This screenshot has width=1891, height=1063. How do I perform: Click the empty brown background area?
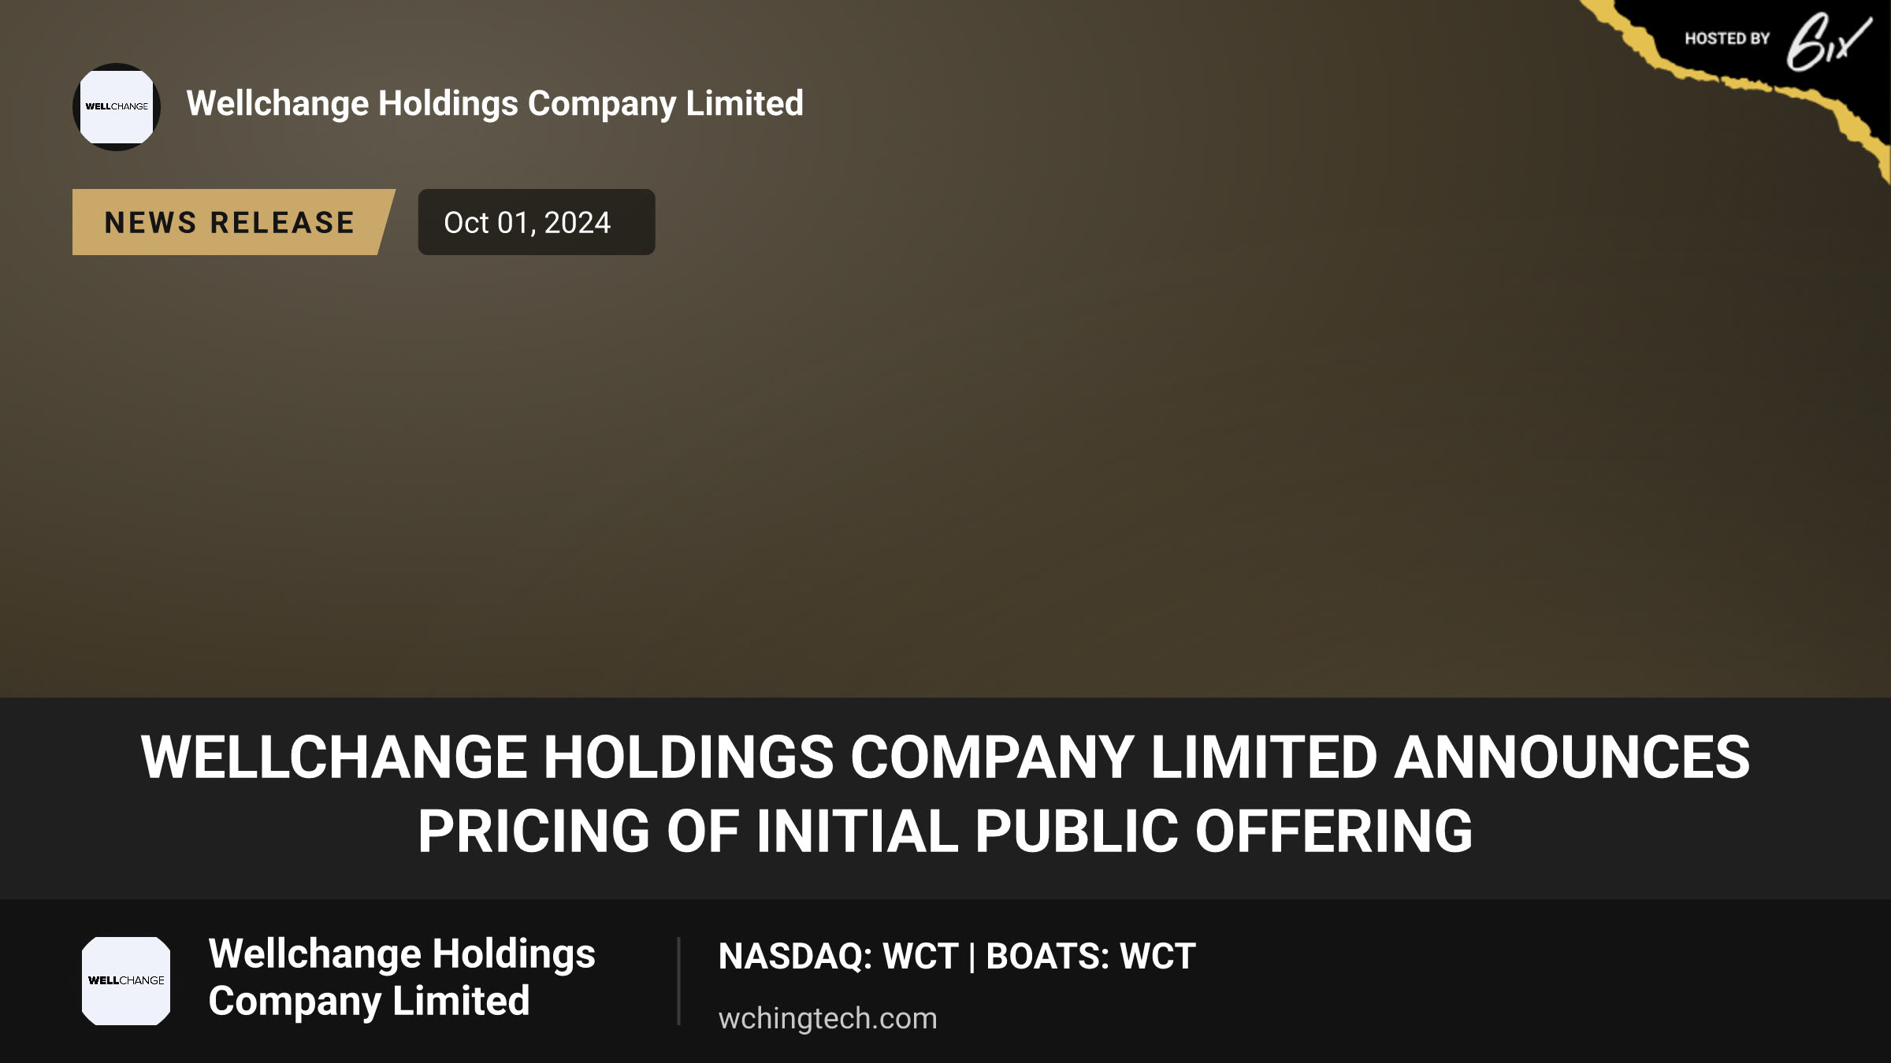tap(945, 472)
